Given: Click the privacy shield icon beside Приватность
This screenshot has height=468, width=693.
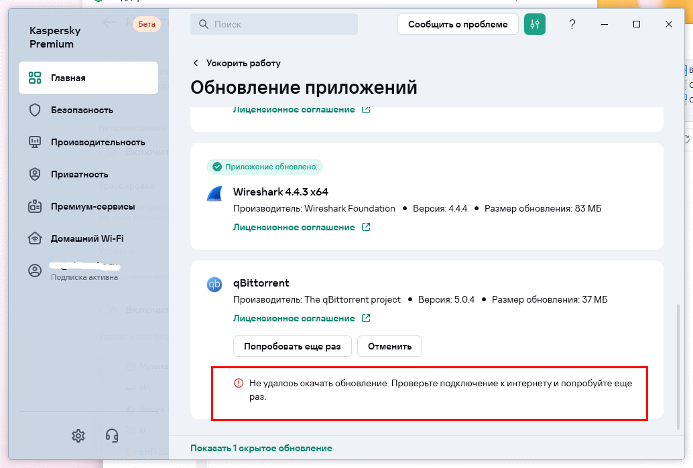Looking at the screenshot, I should pyautogui.click(x=35, y=174).
